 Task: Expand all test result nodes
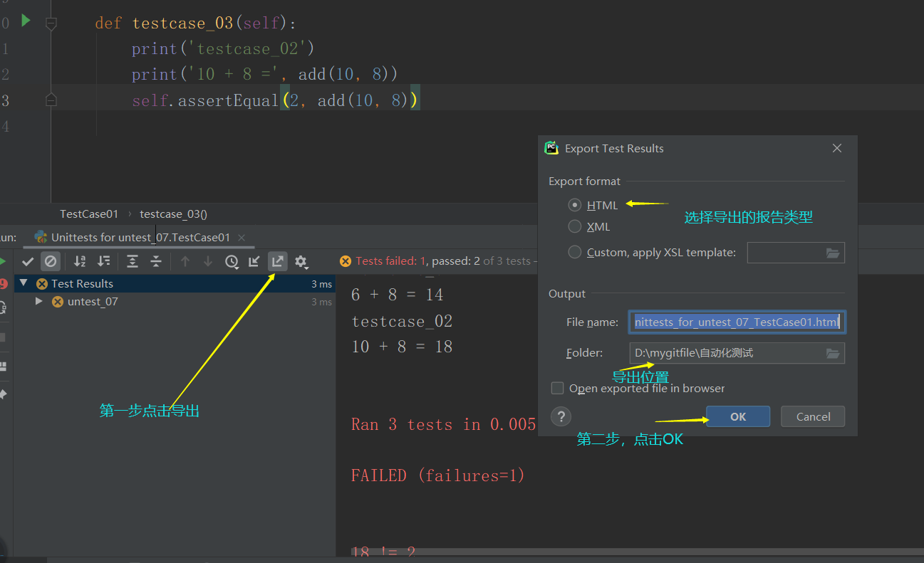pyautogui.click(x=133, y=262)
